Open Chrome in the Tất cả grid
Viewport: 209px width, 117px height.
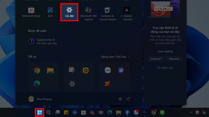[37, 70]
